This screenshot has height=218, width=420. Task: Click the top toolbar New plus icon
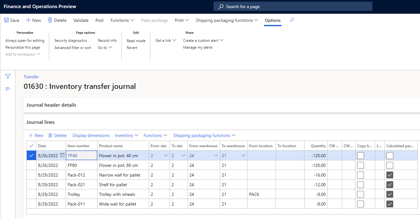pyautogui.click(x=28, y=20)
